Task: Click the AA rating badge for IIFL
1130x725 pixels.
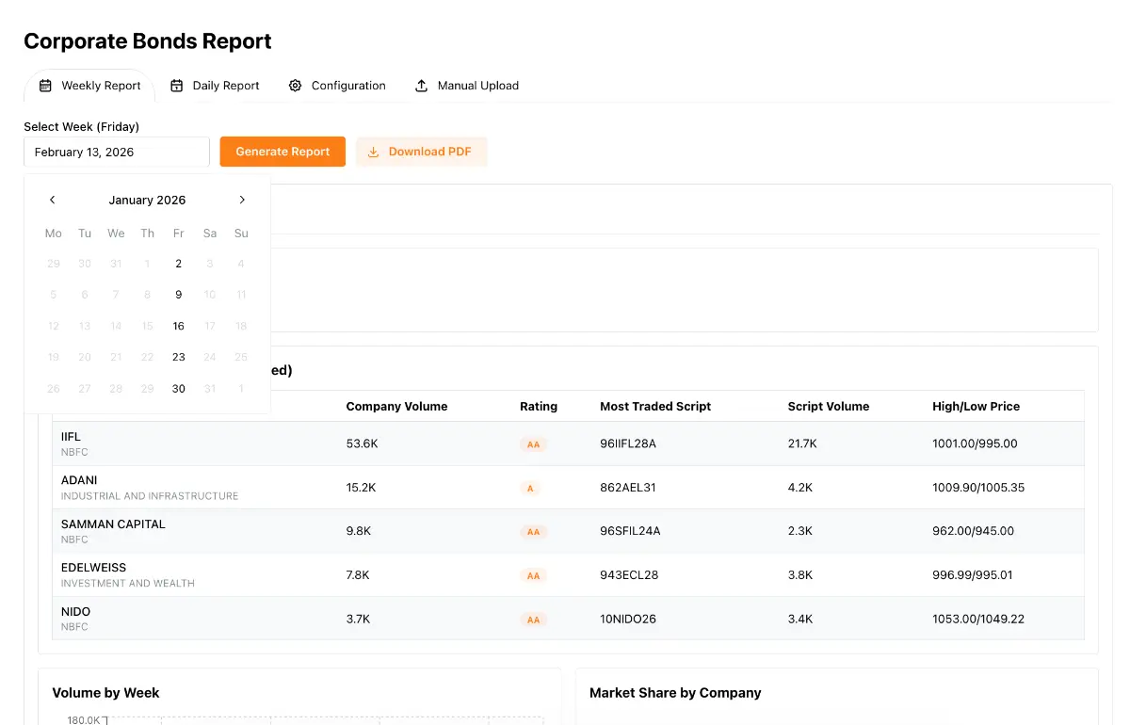Action: 533,444
